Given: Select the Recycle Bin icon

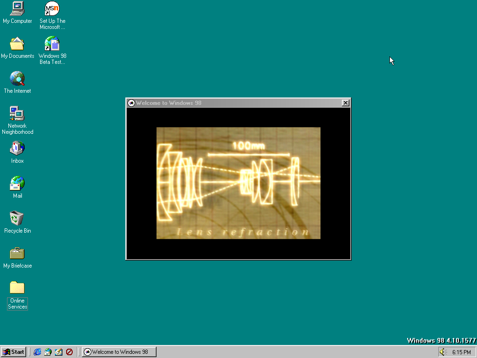Looking at the screenshot, I should (17, 222).
